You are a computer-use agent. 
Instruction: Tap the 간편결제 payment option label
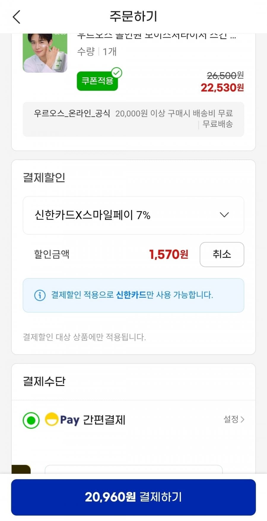click(x=104, y=420)
